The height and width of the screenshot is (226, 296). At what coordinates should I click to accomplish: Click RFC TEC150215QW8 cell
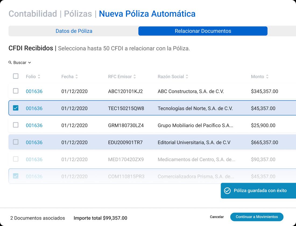126,108
